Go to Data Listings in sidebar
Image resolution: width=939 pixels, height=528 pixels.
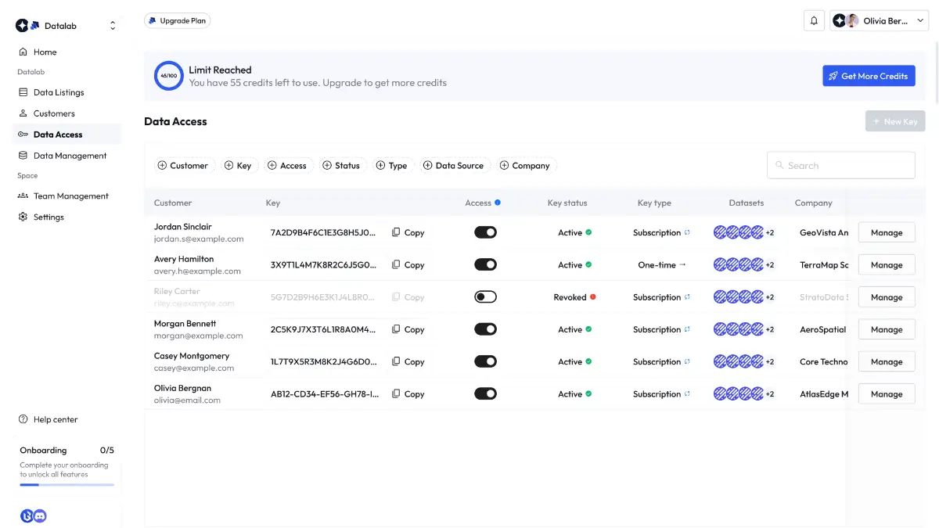tap(58, 92)
